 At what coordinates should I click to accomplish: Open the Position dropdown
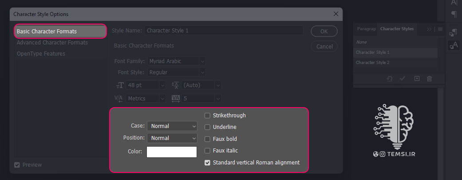click(172, 138)
